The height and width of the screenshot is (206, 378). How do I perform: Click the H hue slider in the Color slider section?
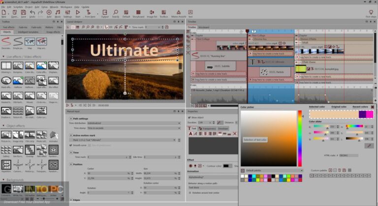coord(354,126)
